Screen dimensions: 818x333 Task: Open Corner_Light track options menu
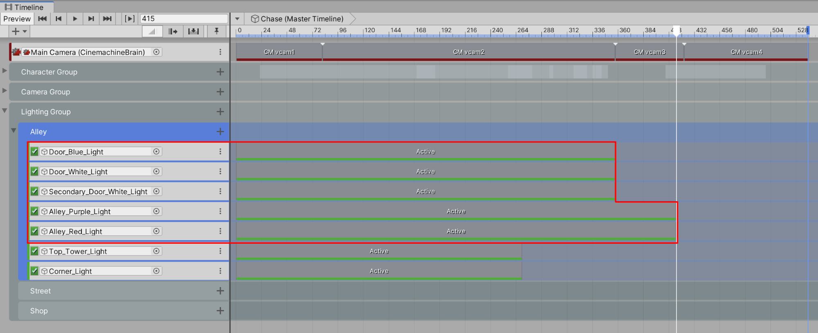coord(220,271)
